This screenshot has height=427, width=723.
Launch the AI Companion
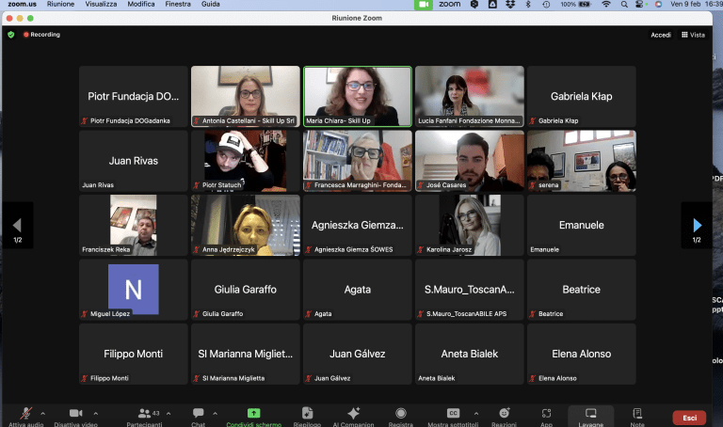[353, 417]
